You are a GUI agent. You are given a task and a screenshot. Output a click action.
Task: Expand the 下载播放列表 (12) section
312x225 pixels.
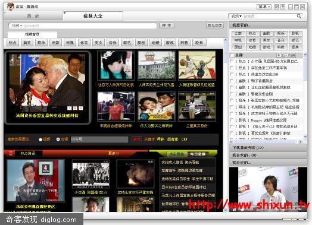tap(268, 148)
